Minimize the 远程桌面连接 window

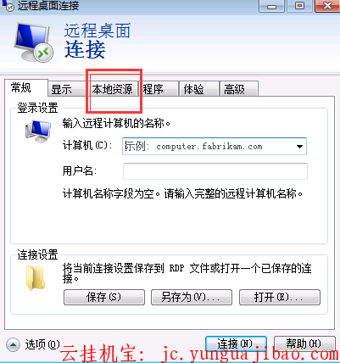coord(271,6)
